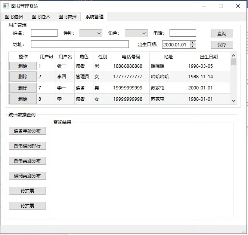View 图书类别分布 statistics
This screenshot has width=248, height=235.
pos(27,161)
